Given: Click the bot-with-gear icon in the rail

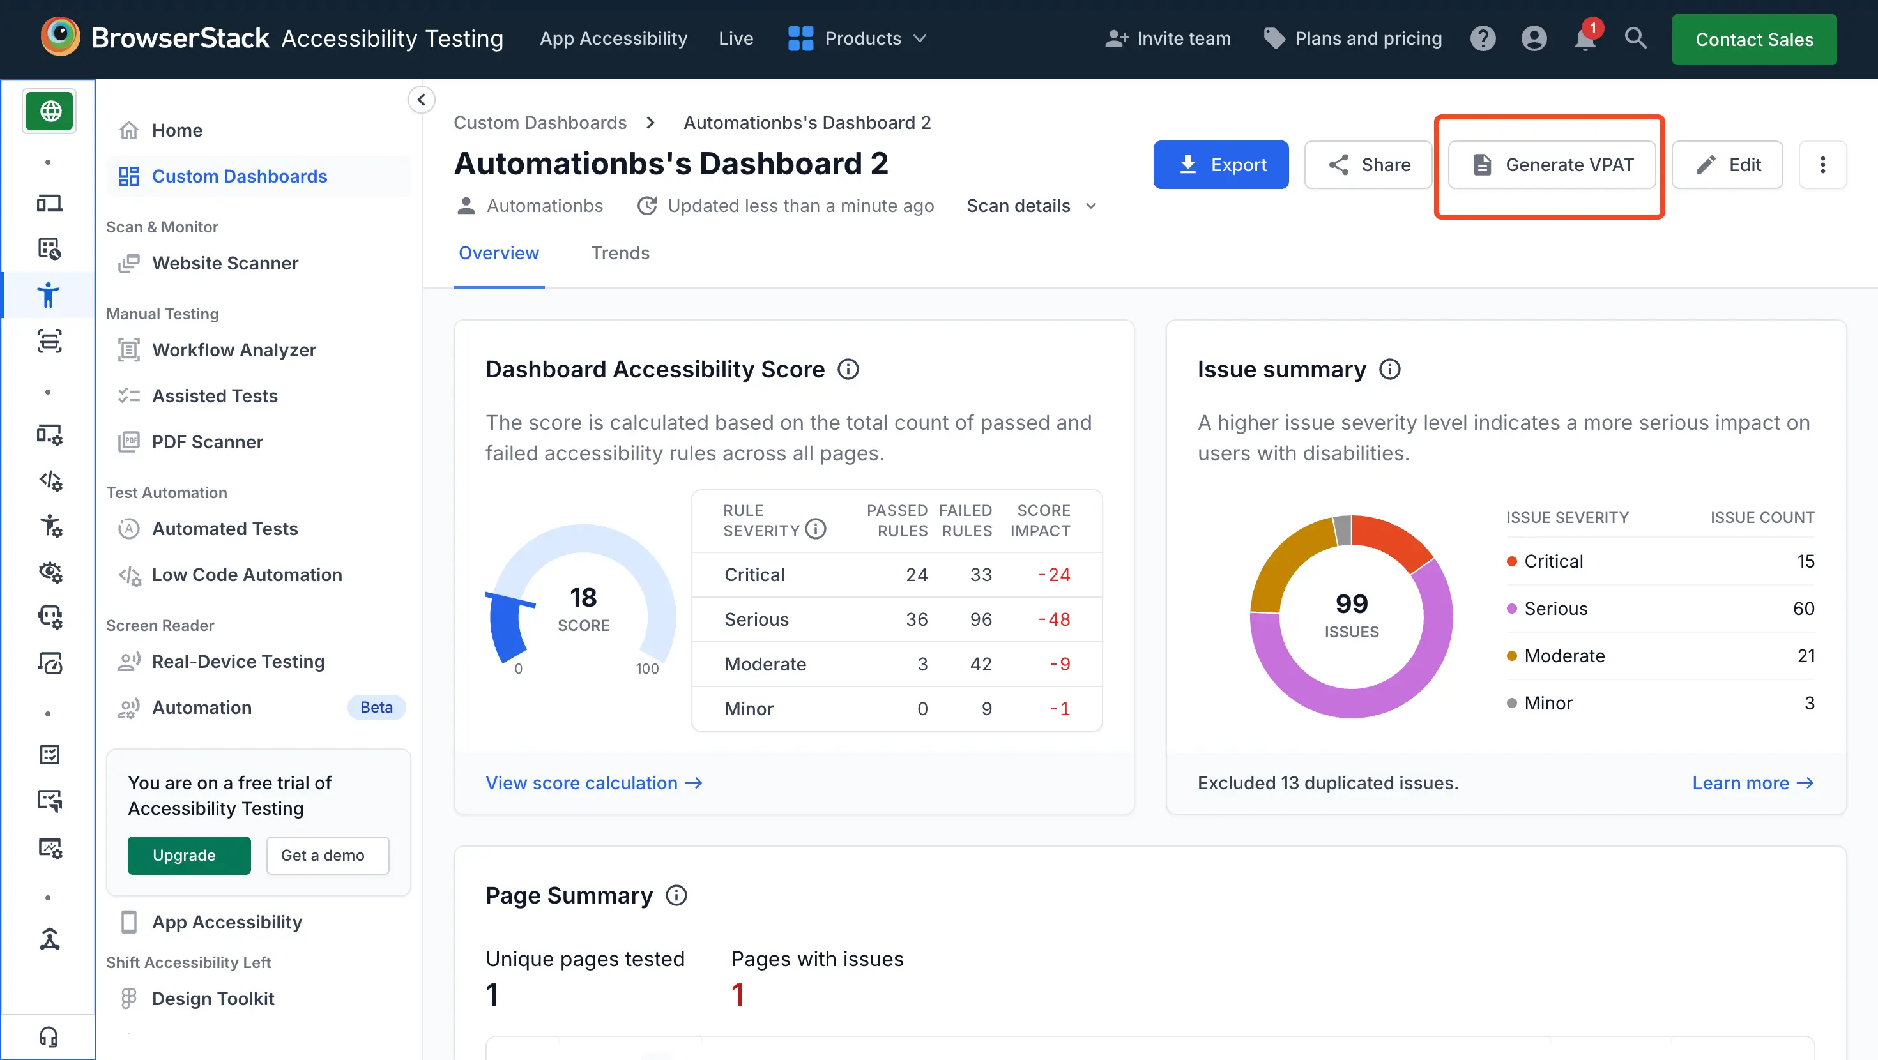Looking at the screenshot, I should 50,617.
